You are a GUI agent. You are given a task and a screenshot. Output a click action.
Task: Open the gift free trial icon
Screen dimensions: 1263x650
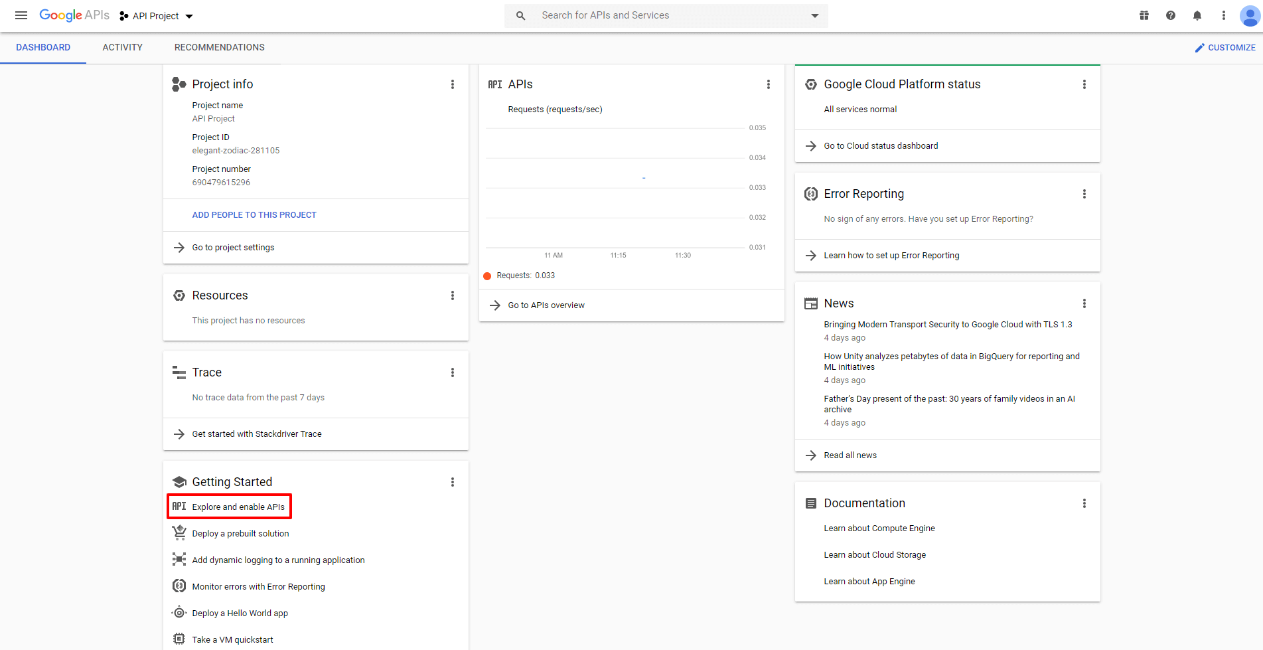coord(1144,15)
